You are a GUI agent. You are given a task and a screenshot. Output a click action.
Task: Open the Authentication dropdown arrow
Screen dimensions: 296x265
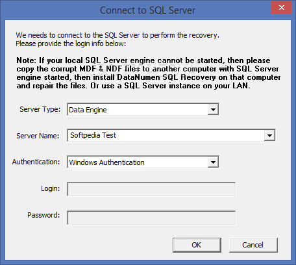click(213, 162)
